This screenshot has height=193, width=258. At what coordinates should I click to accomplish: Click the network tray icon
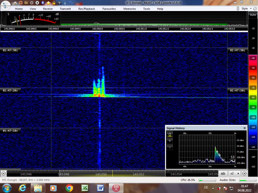[231, 188]
